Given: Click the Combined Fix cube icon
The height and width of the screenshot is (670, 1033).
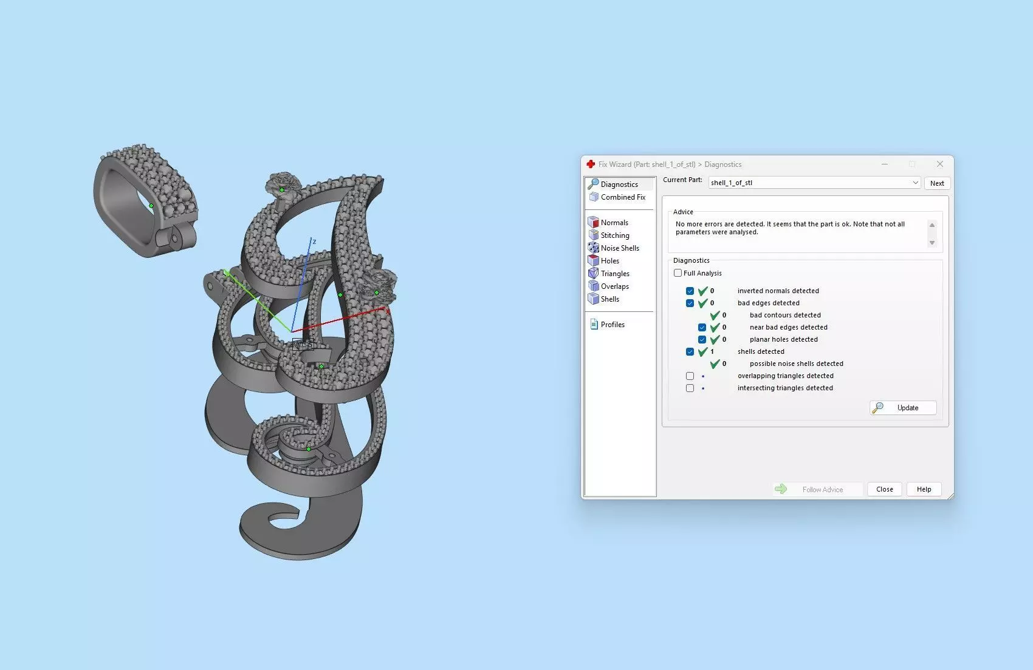Looking at the screenshot, I should 594,197.
